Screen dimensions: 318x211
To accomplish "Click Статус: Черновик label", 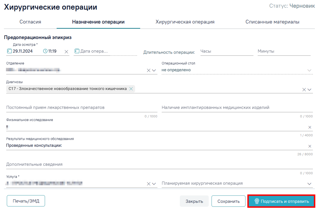I will click(292, 6).
